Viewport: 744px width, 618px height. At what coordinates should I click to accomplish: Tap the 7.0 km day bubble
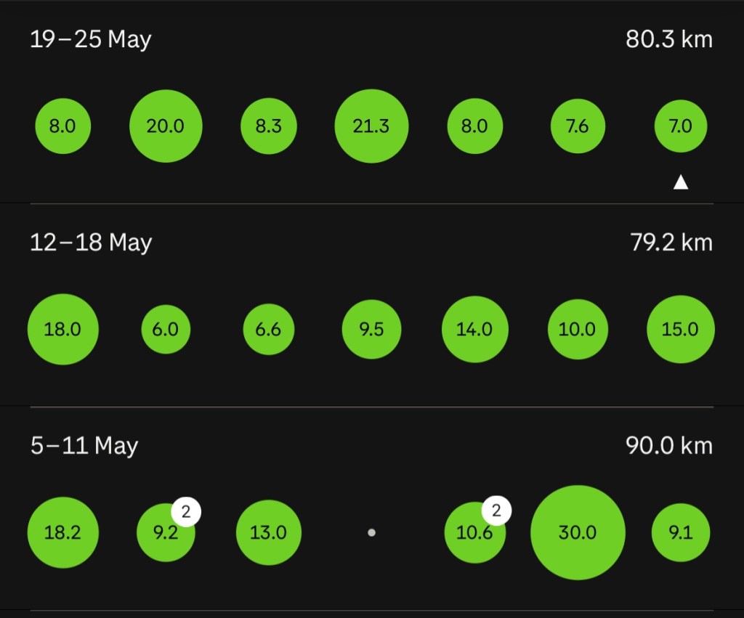(680, 126)
